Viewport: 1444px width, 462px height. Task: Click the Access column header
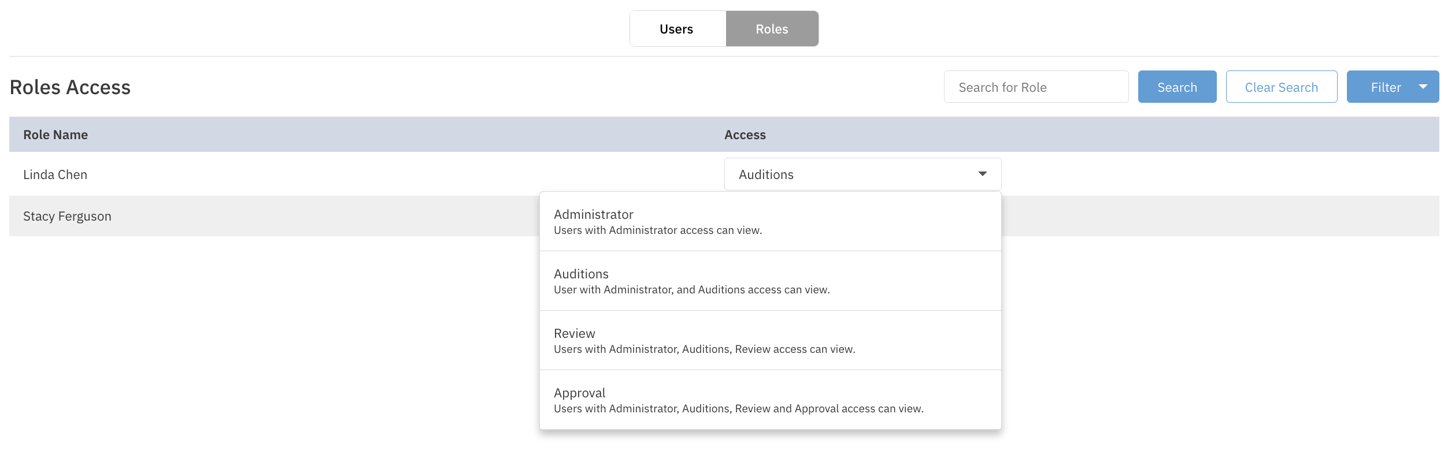point(745,135)
